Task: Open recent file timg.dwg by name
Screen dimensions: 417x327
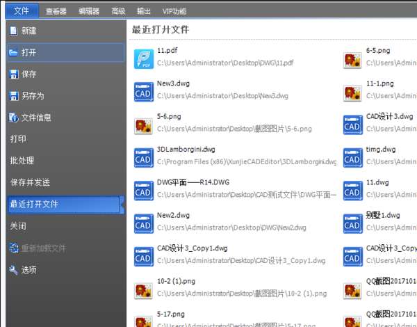Action: [381, 150]
